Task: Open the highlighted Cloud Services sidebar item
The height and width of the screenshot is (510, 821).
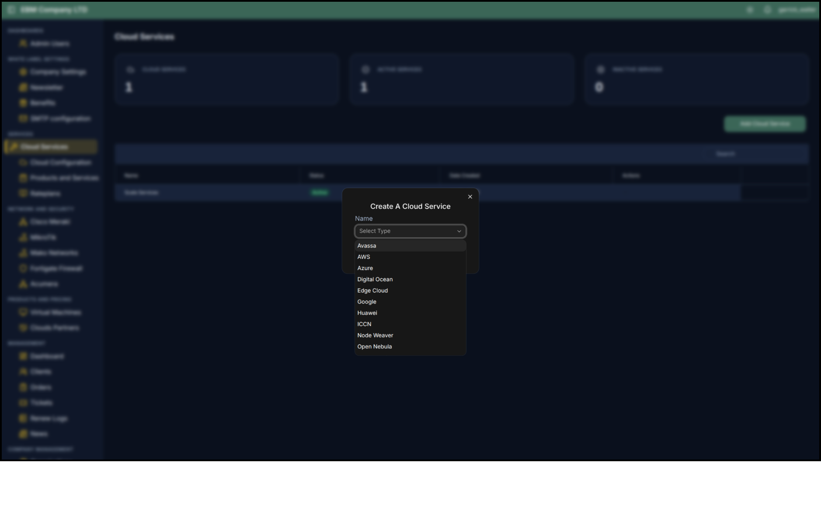Action: tap(51, 147)
